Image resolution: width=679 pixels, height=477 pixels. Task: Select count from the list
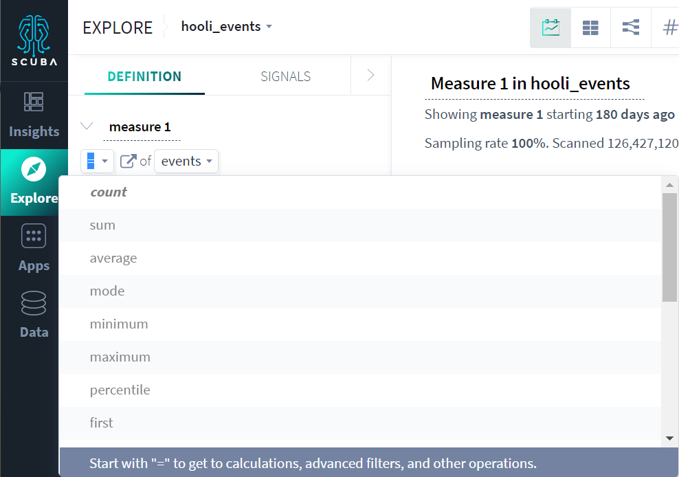[x=360, y=192]
